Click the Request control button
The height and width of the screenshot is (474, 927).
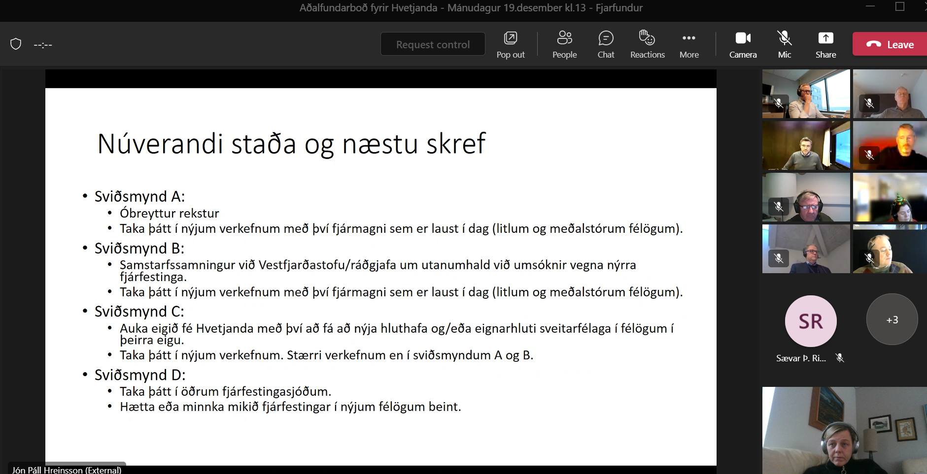pyautogui.click(x=433, y=44)
